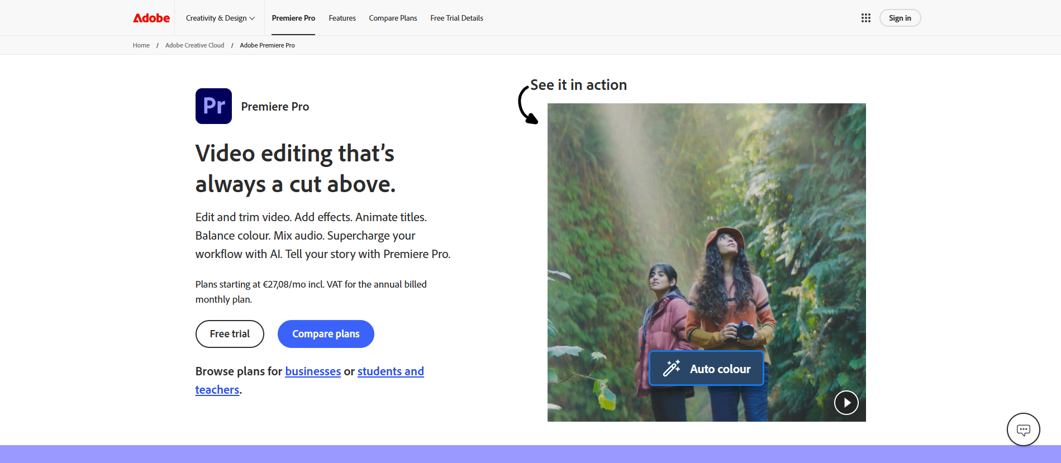Click the Premiere Pro 'Pr' app icon
This screenshot has height=463, width=1061.
tap(213, 106)
